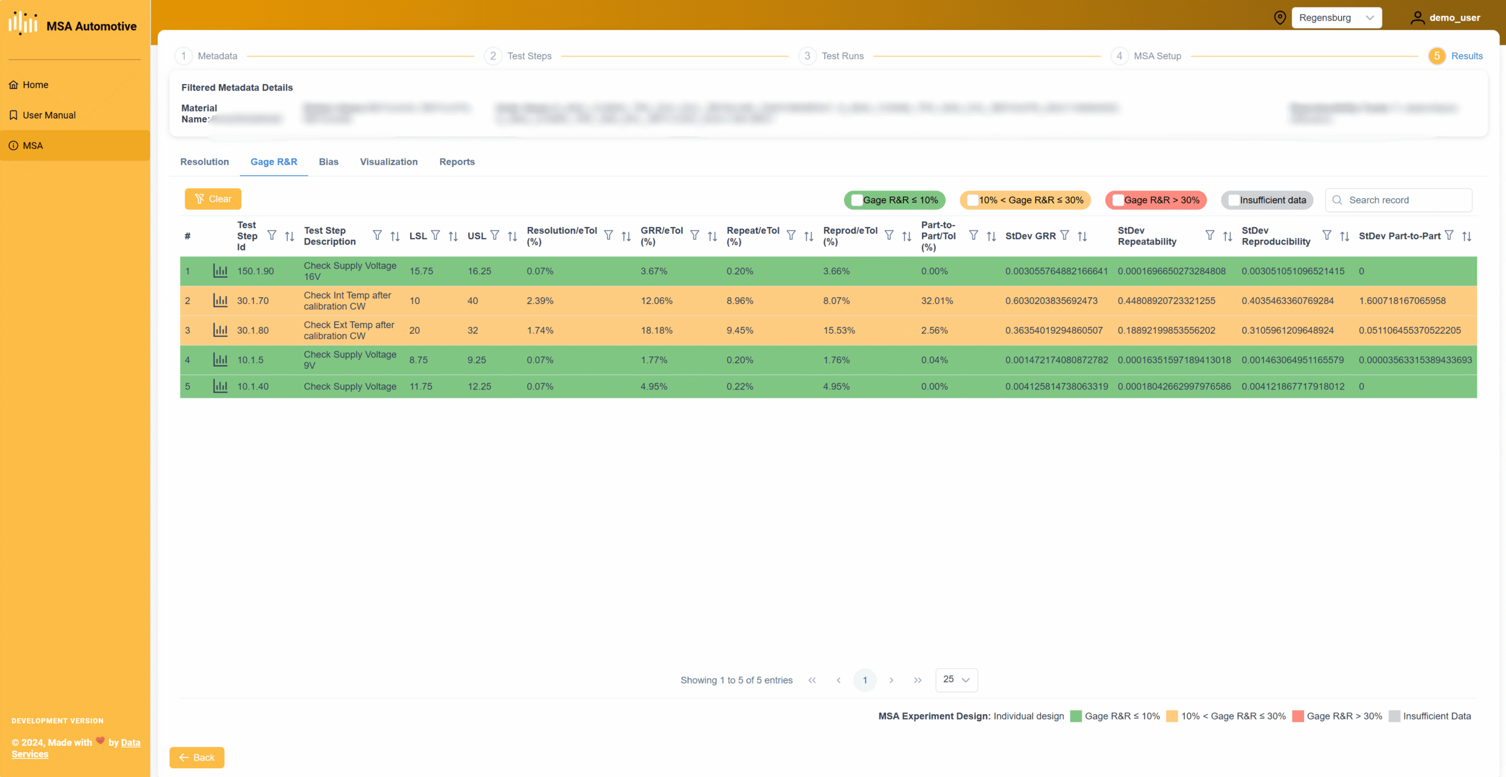The height and width of the screenshot is (777, 1506).
Task: Filter the Test Step Description column
Action: pos(377,236)
